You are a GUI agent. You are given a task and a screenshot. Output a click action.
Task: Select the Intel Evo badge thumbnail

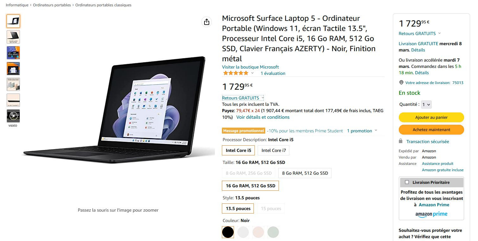point(13,53)
